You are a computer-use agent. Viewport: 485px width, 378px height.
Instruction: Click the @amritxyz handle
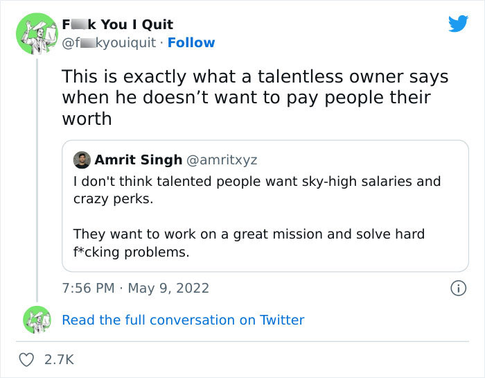[222, 160]
